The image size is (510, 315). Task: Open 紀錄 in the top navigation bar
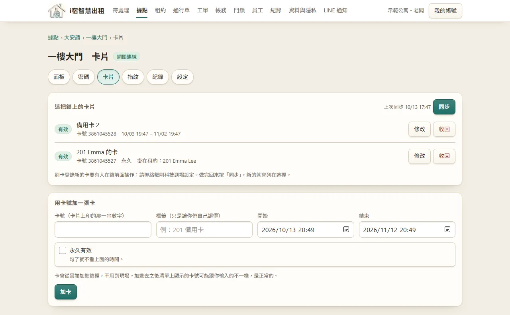pyautogui.click(x=276, y=10)
